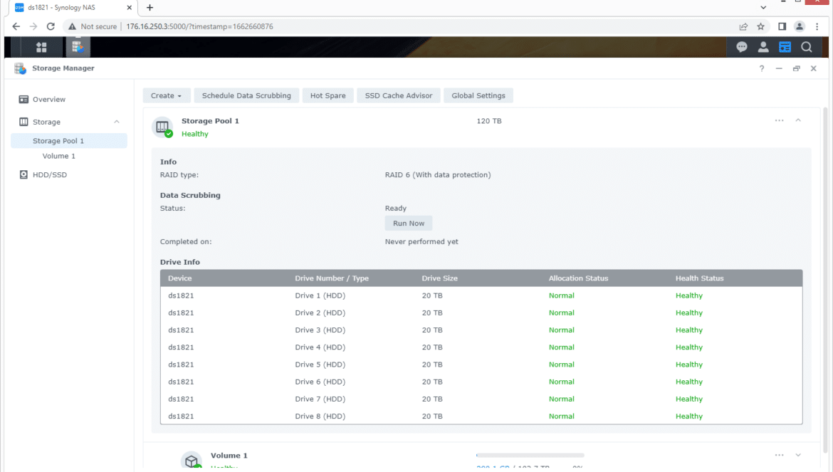Open SSD Cache Advisor

[399, 95]
